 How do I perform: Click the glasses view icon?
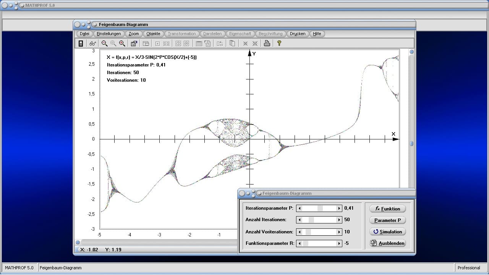93,44
